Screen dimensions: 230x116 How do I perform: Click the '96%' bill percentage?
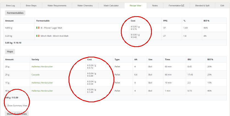point(206,28)
